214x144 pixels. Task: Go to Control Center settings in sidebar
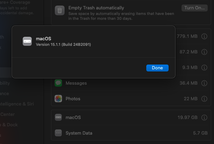pos(7,114)
